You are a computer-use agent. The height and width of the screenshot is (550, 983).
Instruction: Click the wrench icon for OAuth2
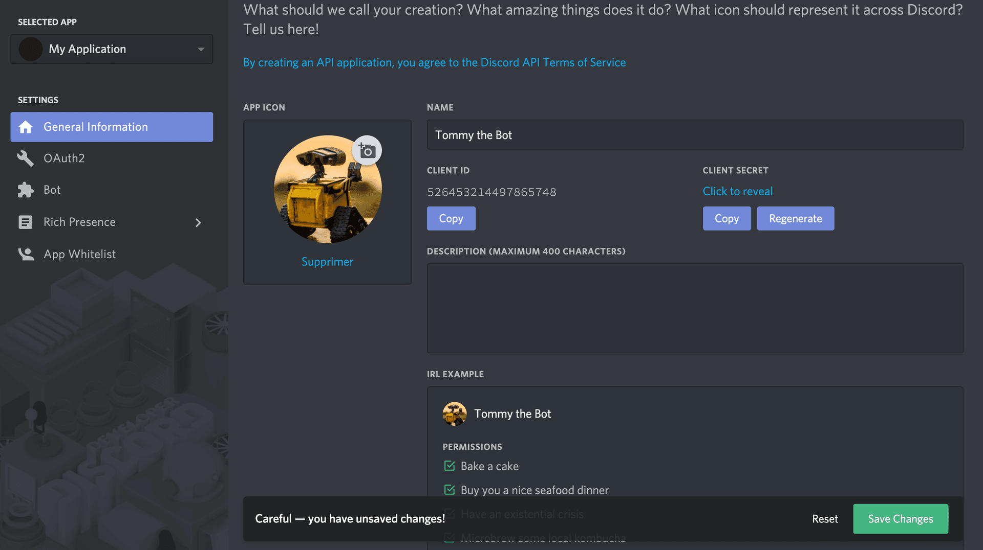(x=26, y=158)
